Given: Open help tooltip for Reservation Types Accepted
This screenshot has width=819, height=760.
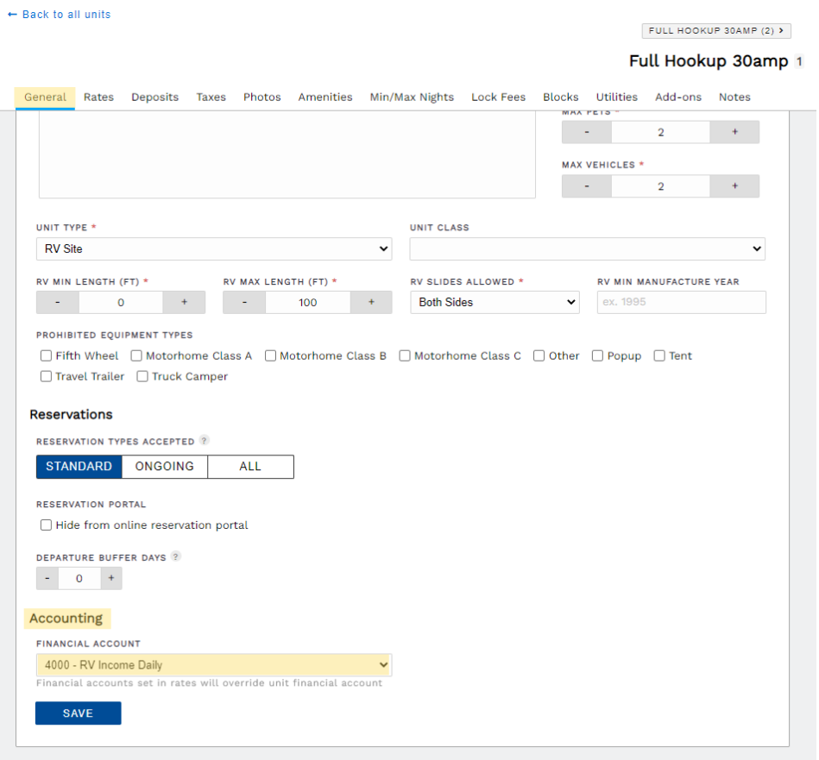Looking at the screenshot, I should [x=205, y=440].
